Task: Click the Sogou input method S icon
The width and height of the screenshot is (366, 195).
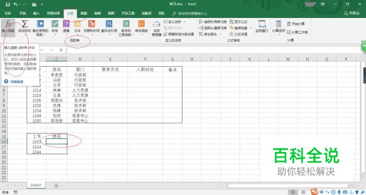Action: (x=314, y=192)
